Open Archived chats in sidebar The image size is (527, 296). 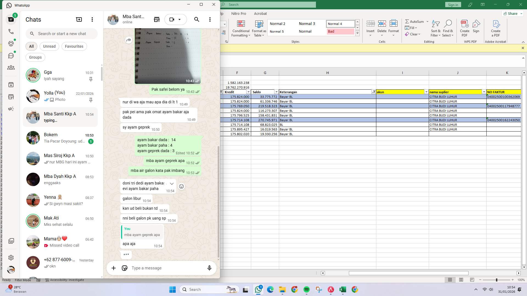click(11, 85)
